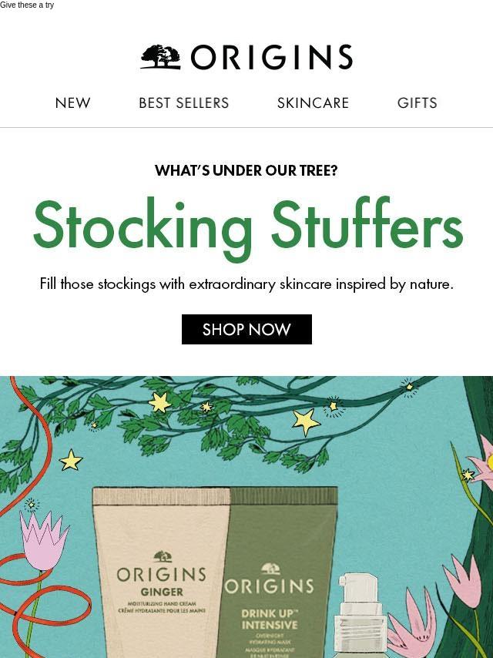This screenshot has width=493, height=658.
Task: Click the Drink Up Intensive mask tube
Action: [279, 572]
